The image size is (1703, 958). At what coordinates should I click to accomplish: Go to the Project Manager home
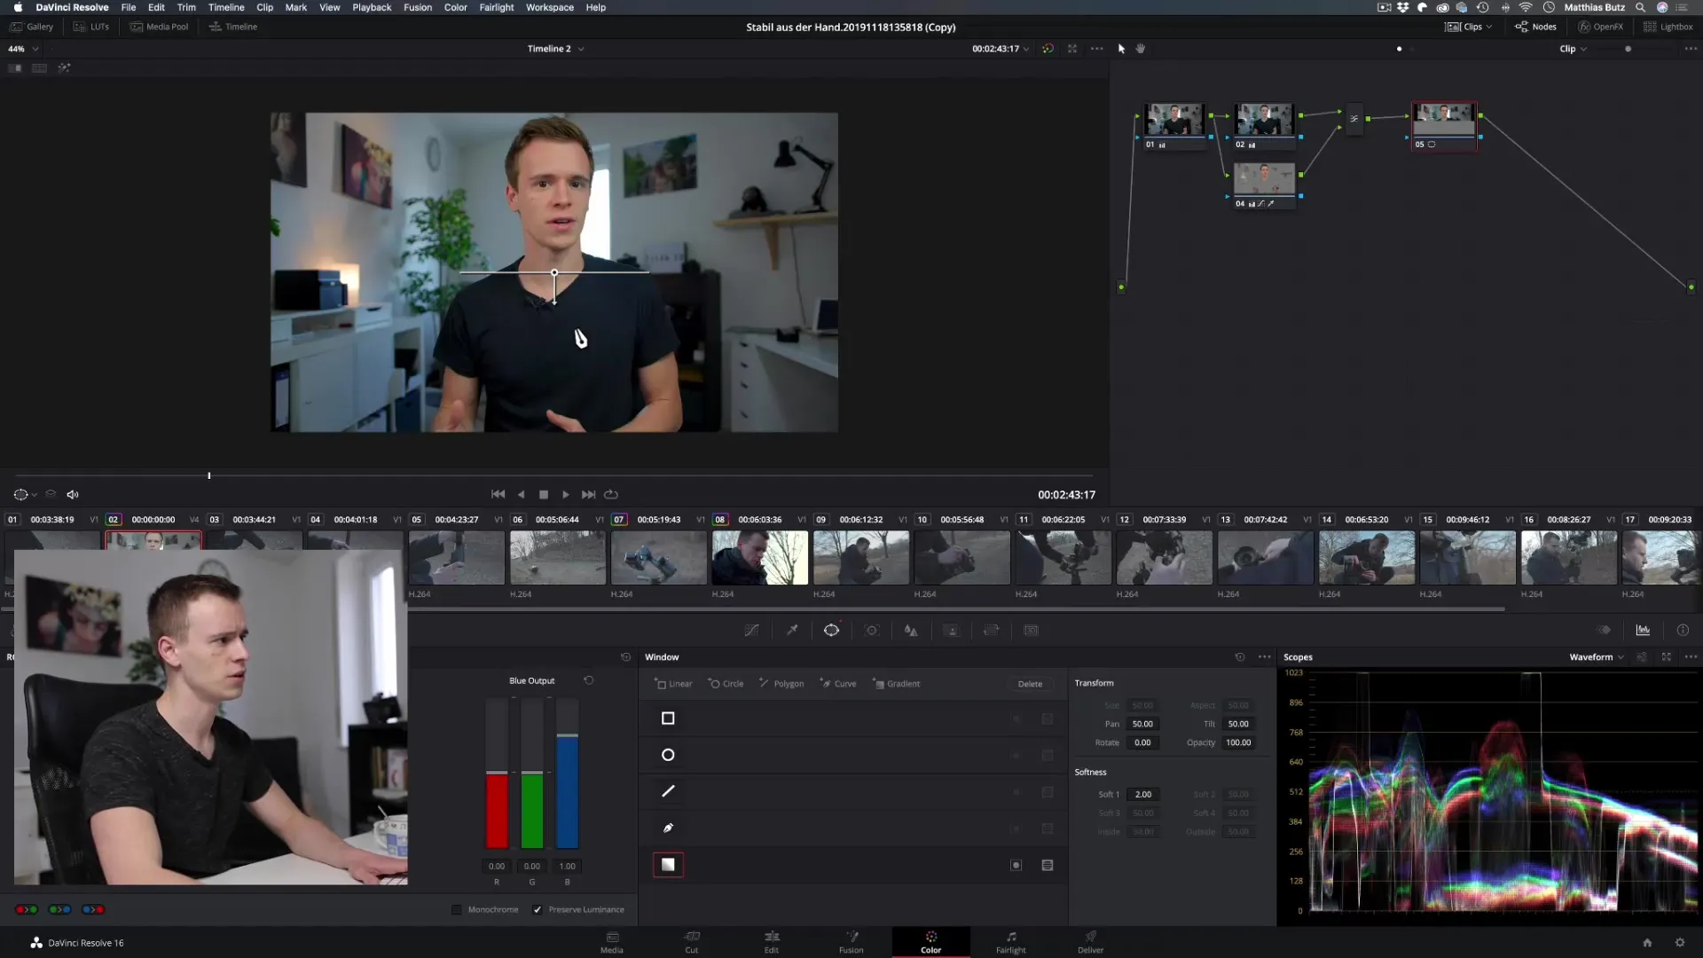1647,943
